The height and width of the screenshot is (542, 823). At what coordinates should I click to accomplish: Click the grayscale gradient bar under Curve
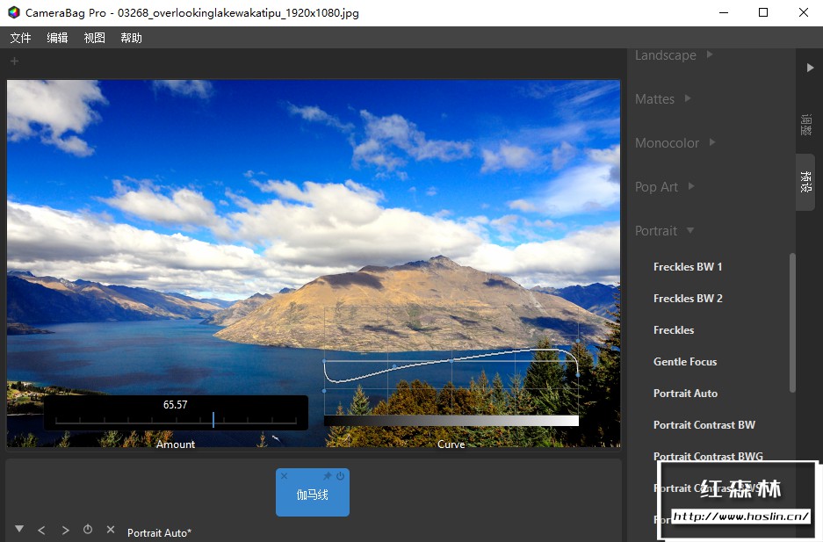(451, 420)
